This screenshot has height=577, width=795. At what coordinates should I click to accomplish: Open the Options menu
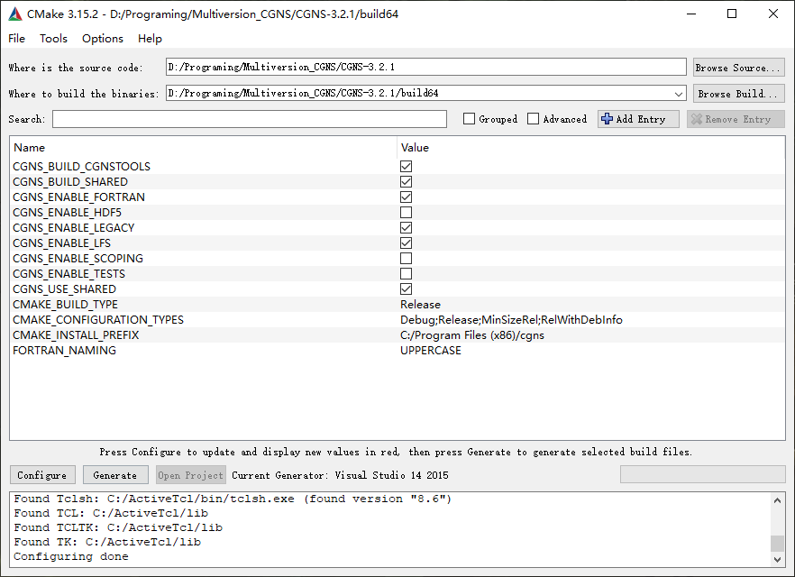[x=103, y=39]
